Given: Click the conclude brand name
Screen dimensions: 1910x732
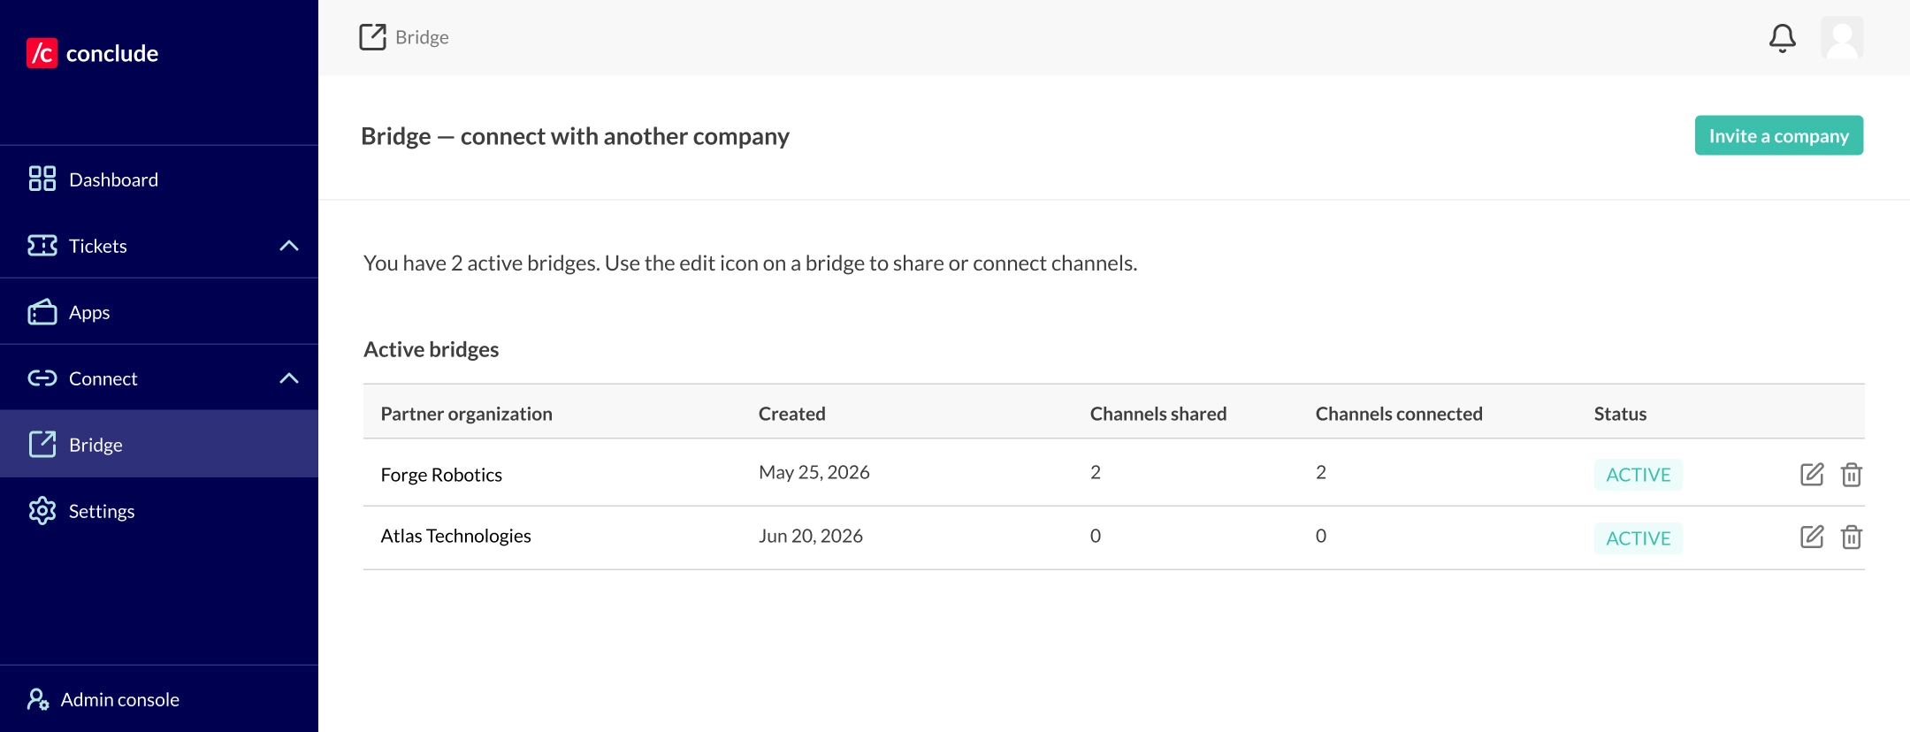Looking at the screenshot, I should point(112,53).
